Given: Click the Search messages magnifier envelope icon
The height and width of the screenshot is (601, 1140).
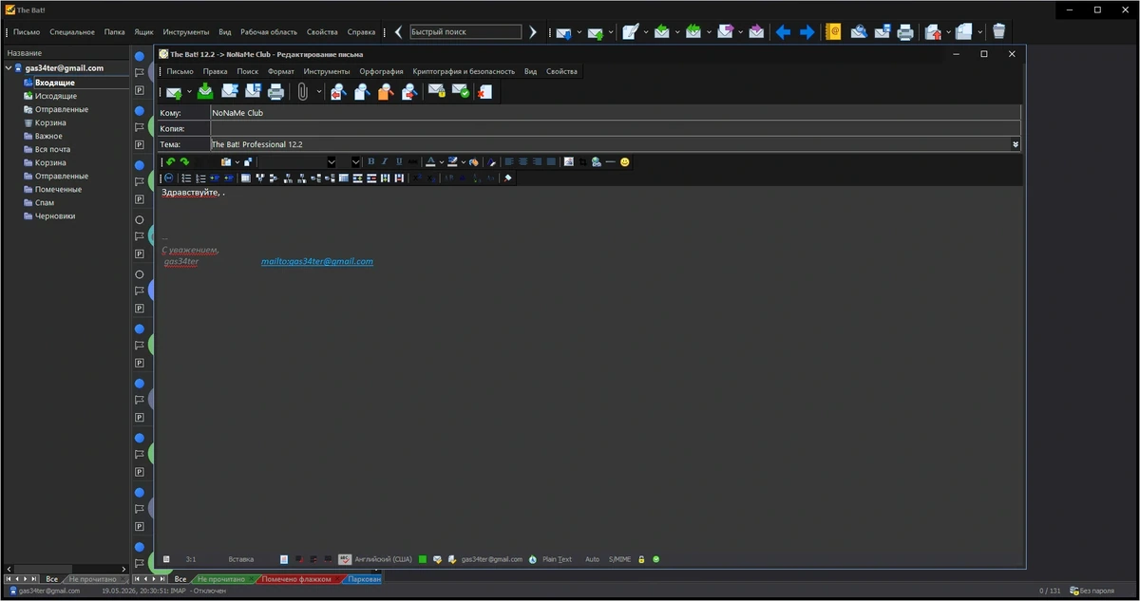Looking at the screenshot, I should click(858, 32).
